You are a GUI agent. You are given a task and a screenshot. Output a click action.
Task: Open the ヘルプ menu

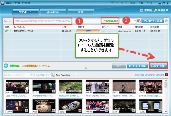click(149, 3)
